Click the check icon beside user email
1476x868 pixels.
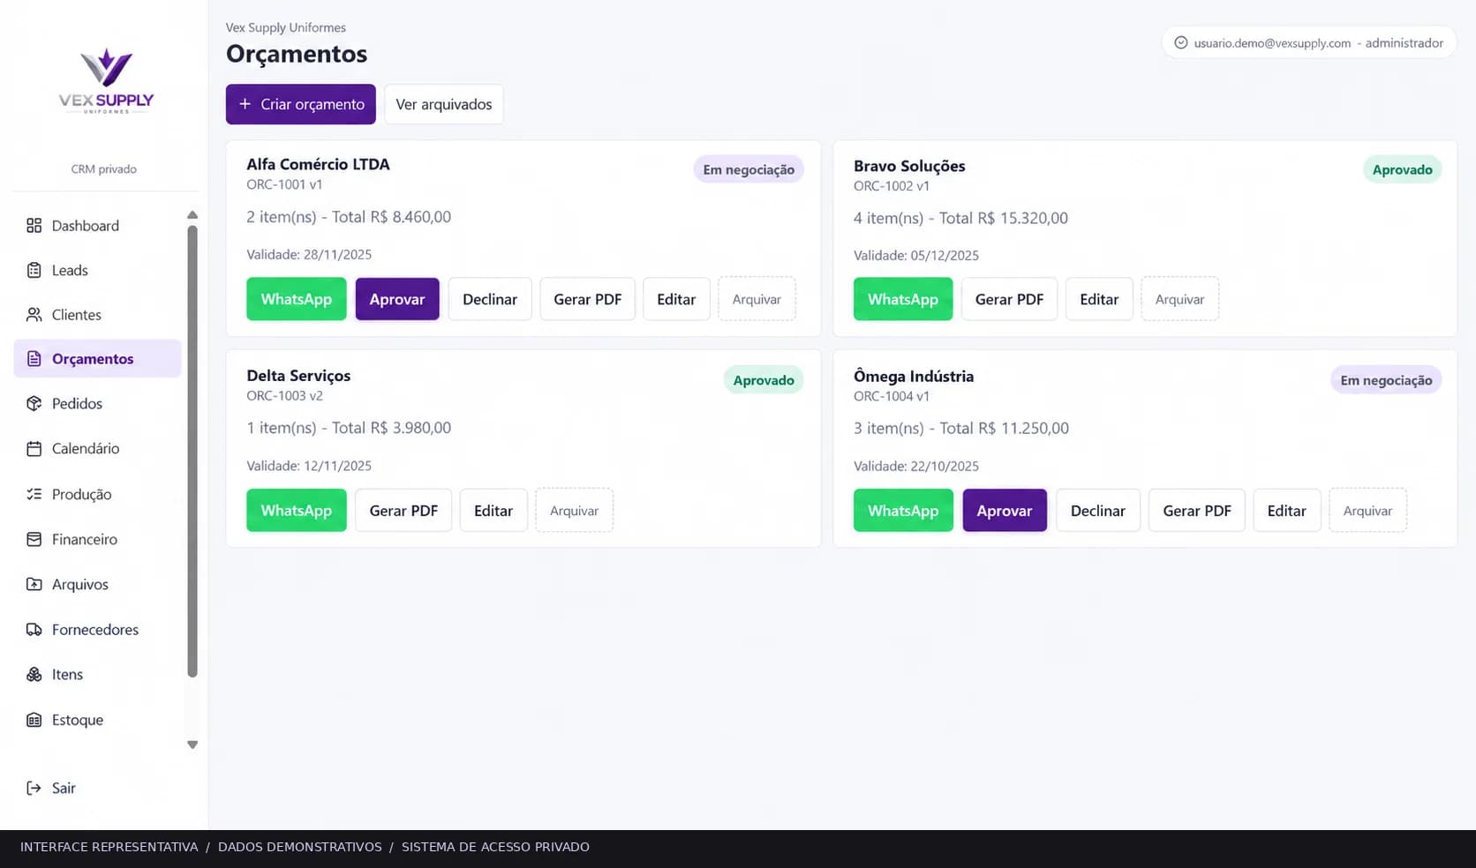tap(1181, 42)
